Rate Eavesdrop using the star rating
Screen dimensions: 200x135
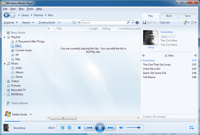pyautogui.click(x=168, y=36)
